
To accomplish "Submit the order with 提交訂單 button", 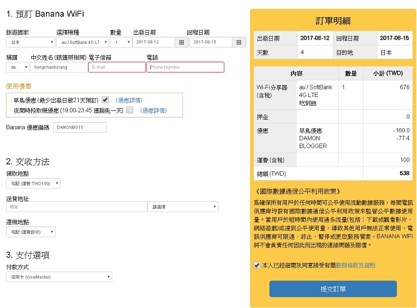I will 333,289.
